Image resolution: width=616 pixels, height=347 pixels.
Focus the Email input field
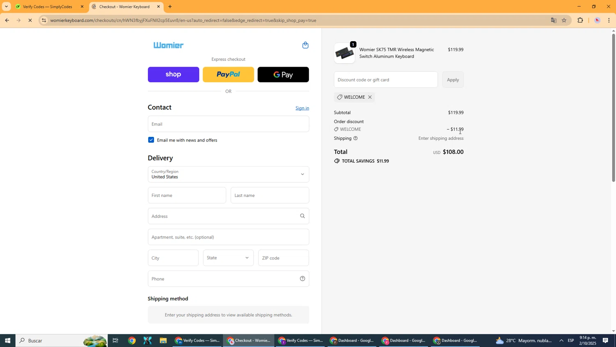click(x=228, y=124)
